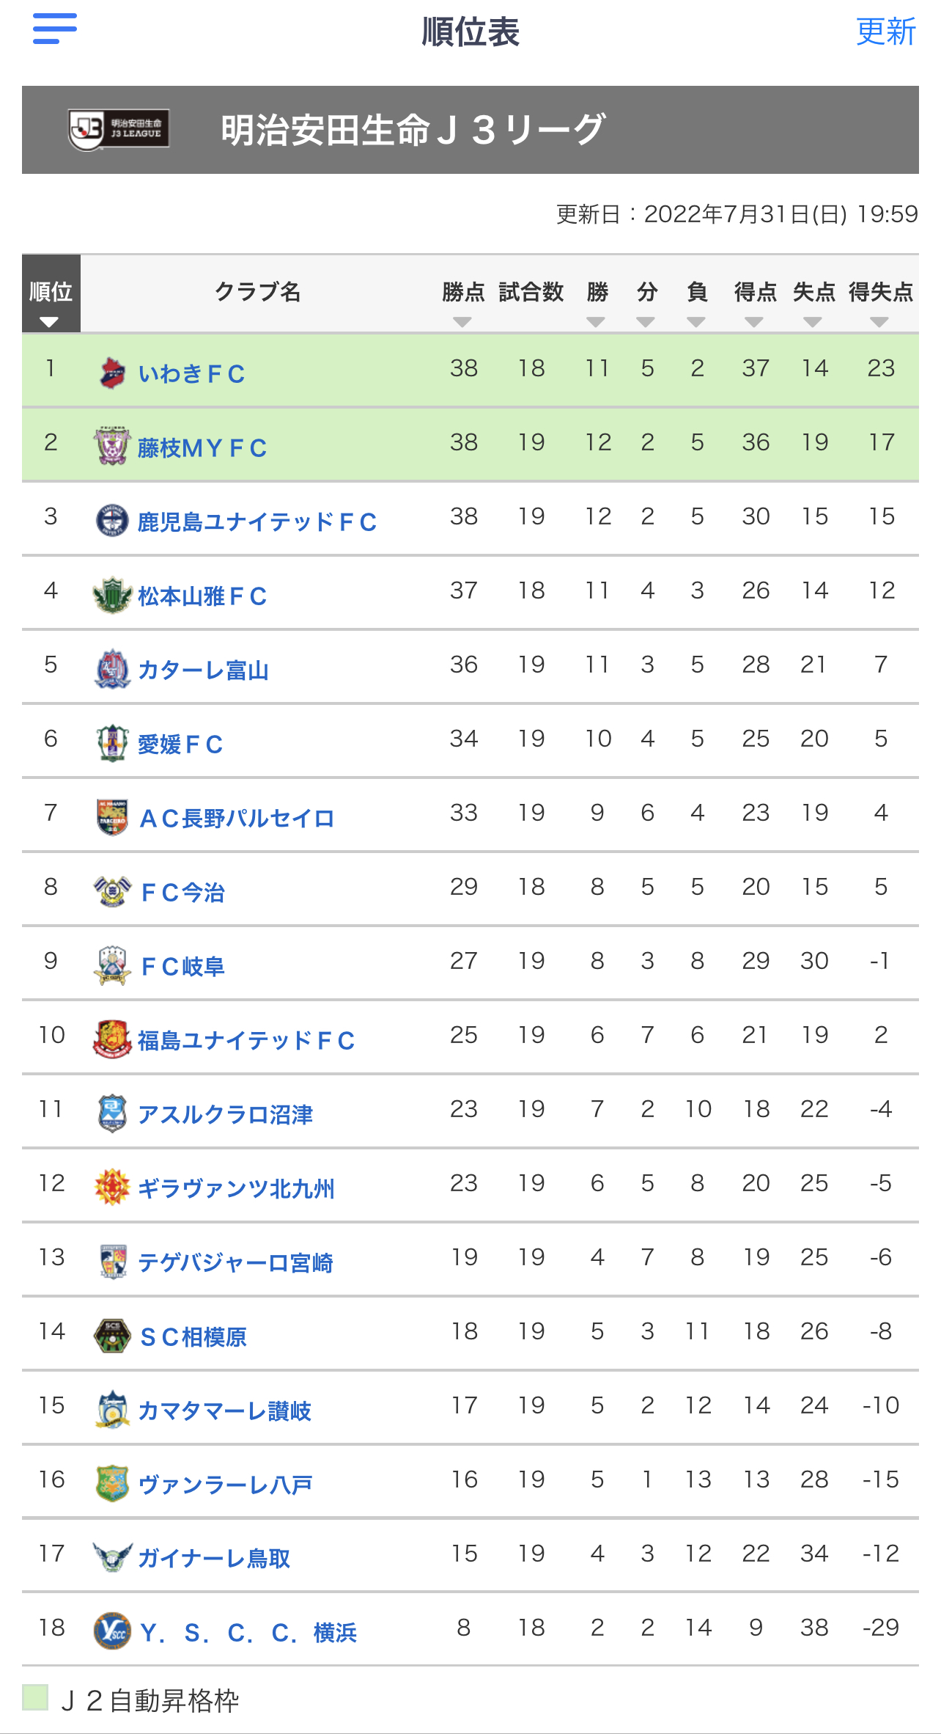Sort by 得点 column arrow

click(x=754, y=322)
